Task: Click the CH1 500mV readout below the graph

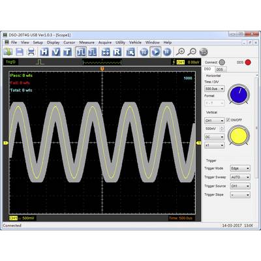Action: (x=22, y=218)
